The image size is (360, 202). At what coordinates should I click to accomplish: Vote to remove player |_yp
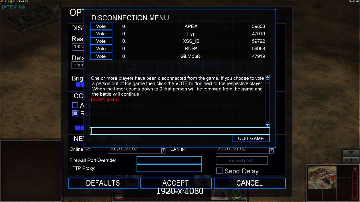tap(101, 34)
